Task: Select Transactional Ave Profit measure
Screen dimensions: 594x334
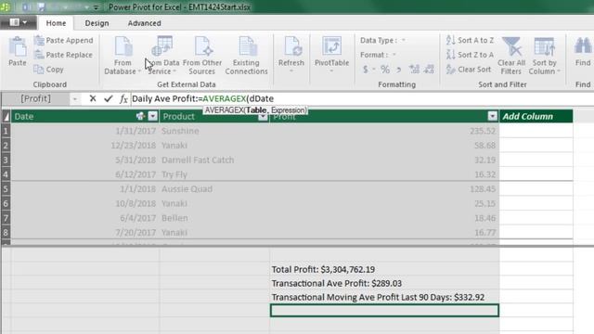Action: [384, 283]
